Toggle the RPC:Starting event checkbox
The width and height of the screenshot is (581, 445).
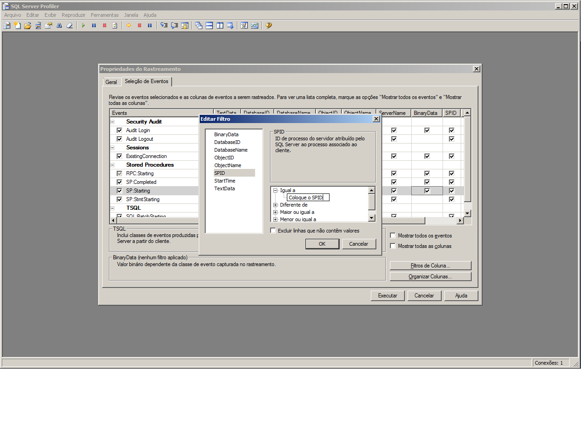pyautogui.click(x=119, y=173)
